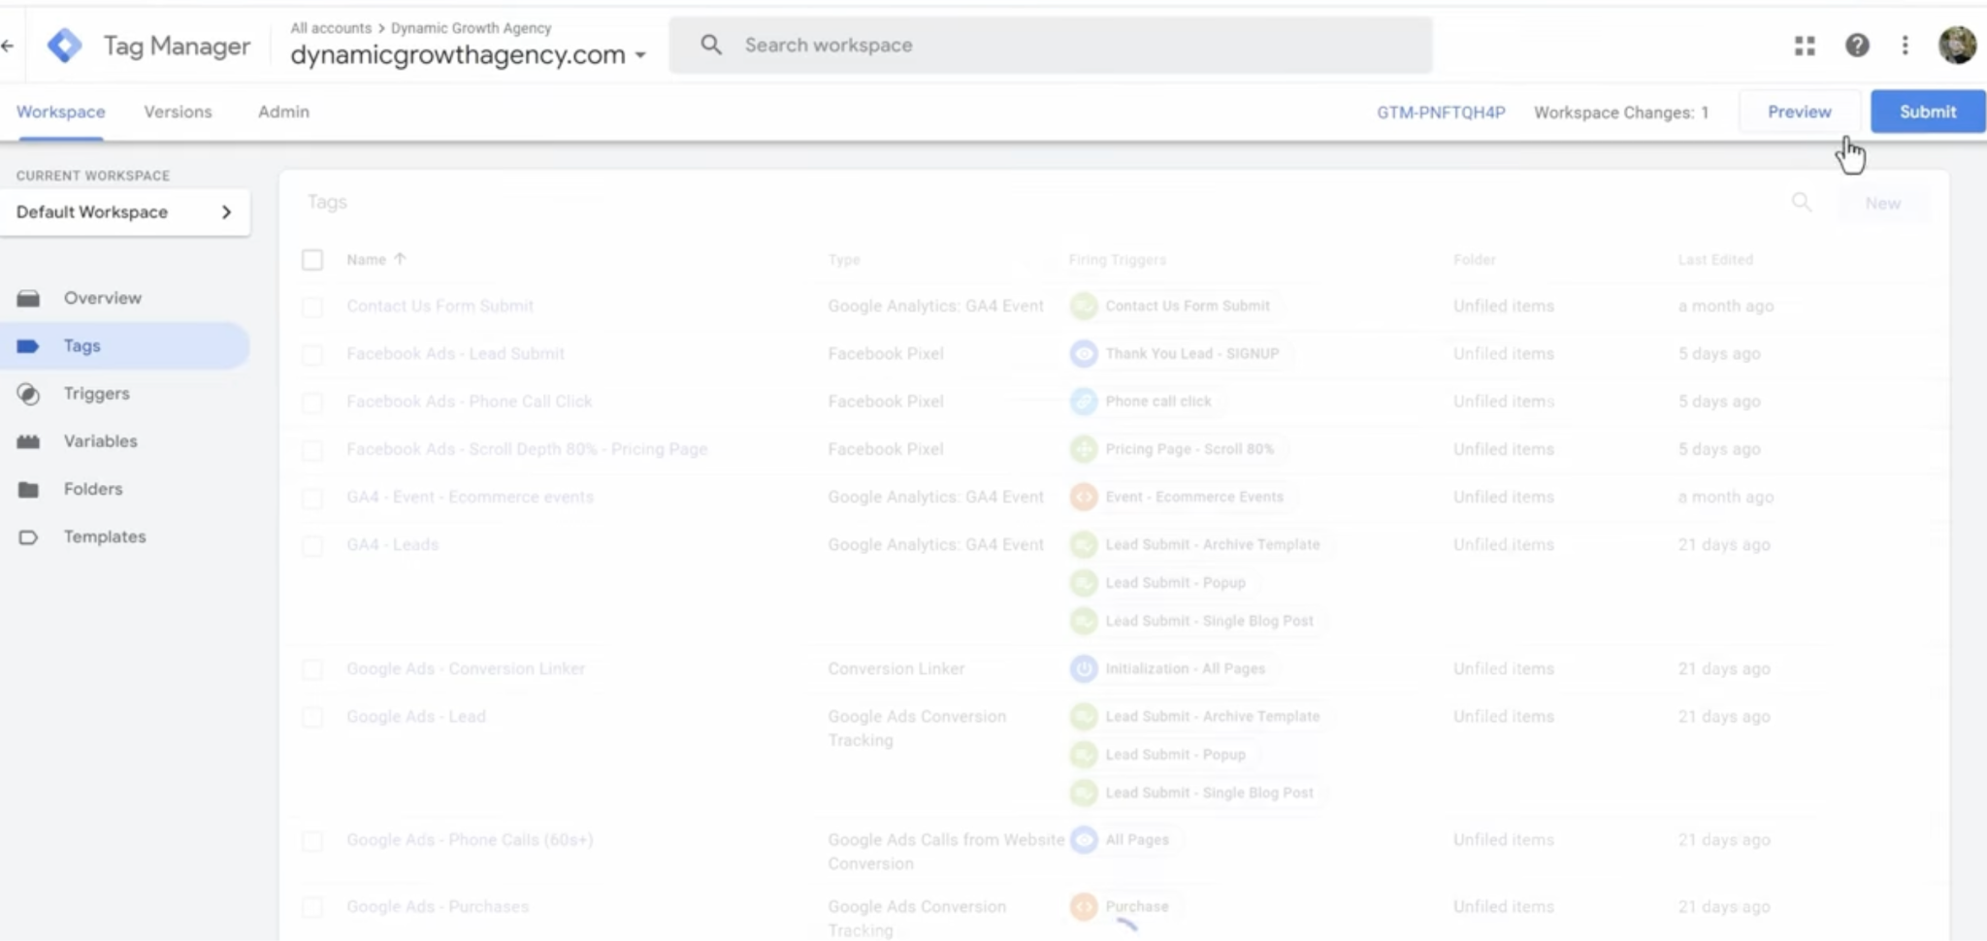1987x941 pixels.
Task: Check the Facebook Ads - Lead Submit checkbox
Action: tap(312, 354)
